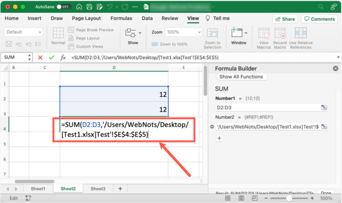
Task: Confirm formula with green checkmark
Action: pyautogui.click(x=51, y=57)
